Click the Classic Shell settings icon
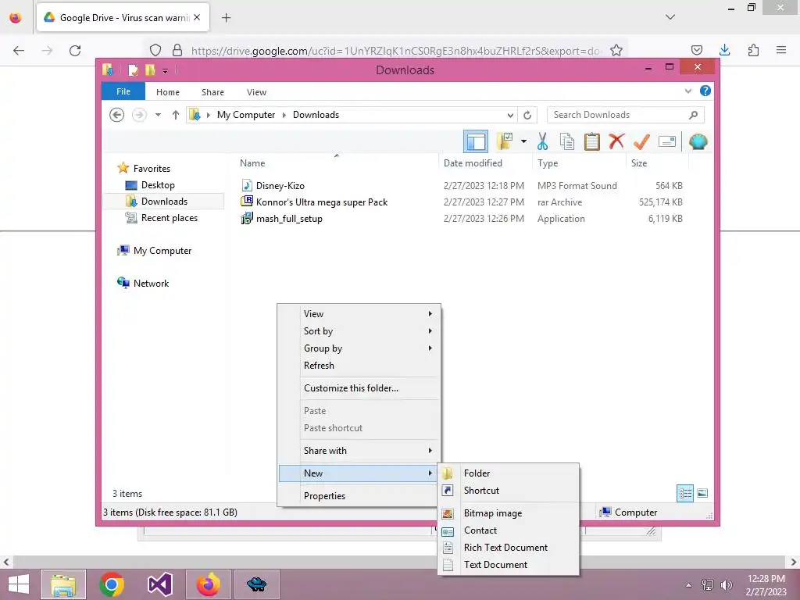Image resolution: width=800 pixels, height=600 pixels. click(x=698, y=141)
